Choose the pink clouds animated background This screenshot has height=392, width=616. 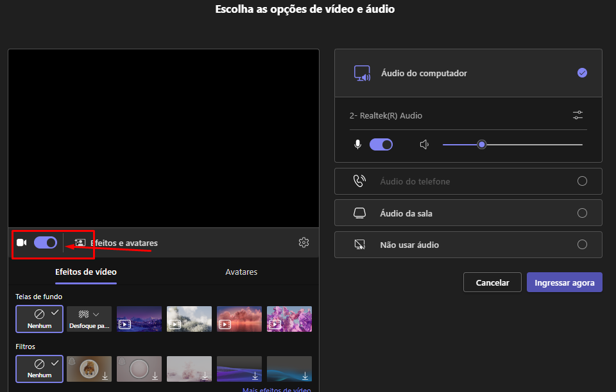(239, 318)
